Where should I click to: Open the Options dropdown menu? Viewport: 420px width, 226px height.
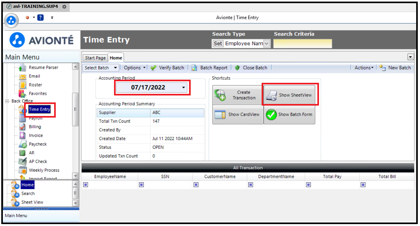point(135,68)
